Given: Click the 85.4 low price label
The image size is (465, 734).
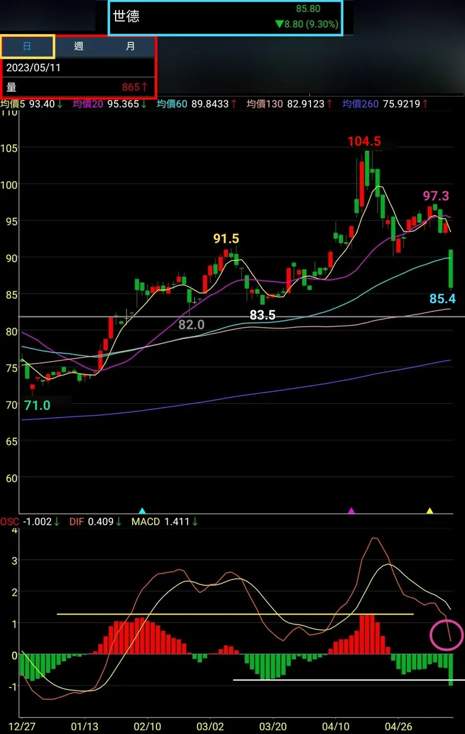Looking at the screenshot, I should point(442,299).
